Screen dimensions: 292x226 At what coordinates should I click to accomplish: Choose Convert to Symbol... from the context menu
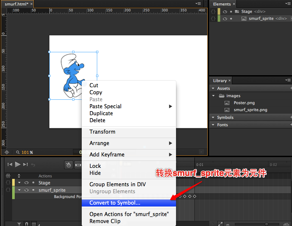coord(129,203)
